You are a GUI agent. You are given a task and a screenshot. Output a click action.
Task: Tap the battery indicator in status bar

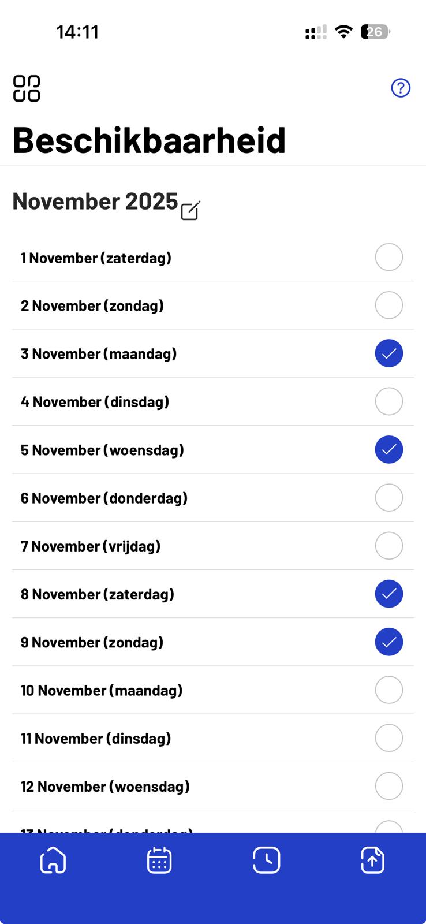pyautogui.click(x=375, y=32)
